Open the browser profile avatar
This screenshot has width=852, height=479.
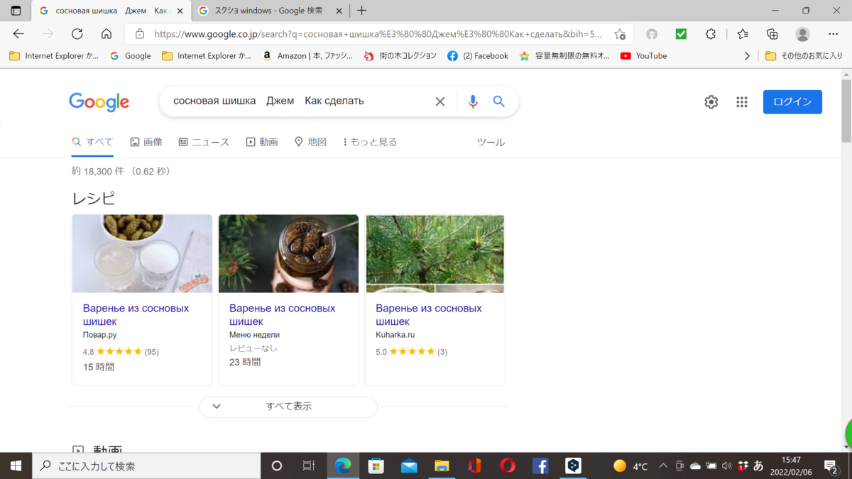point(803,34)
